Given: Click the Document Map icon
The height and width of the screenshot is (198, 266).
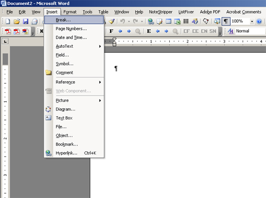Looking at the screenshot, I should (x=217, y=21).
